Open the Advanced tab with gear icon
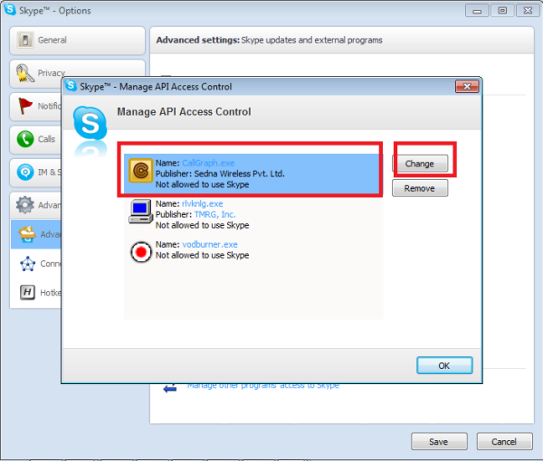The image size is (543, 461). click(x=36, y=205)
